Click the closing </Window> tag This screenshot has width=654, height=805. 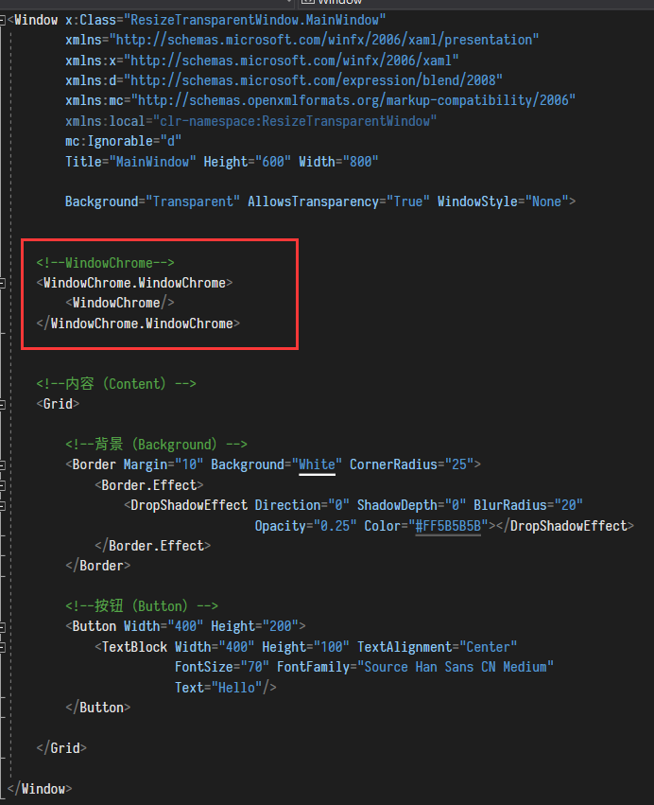point(40,789)
